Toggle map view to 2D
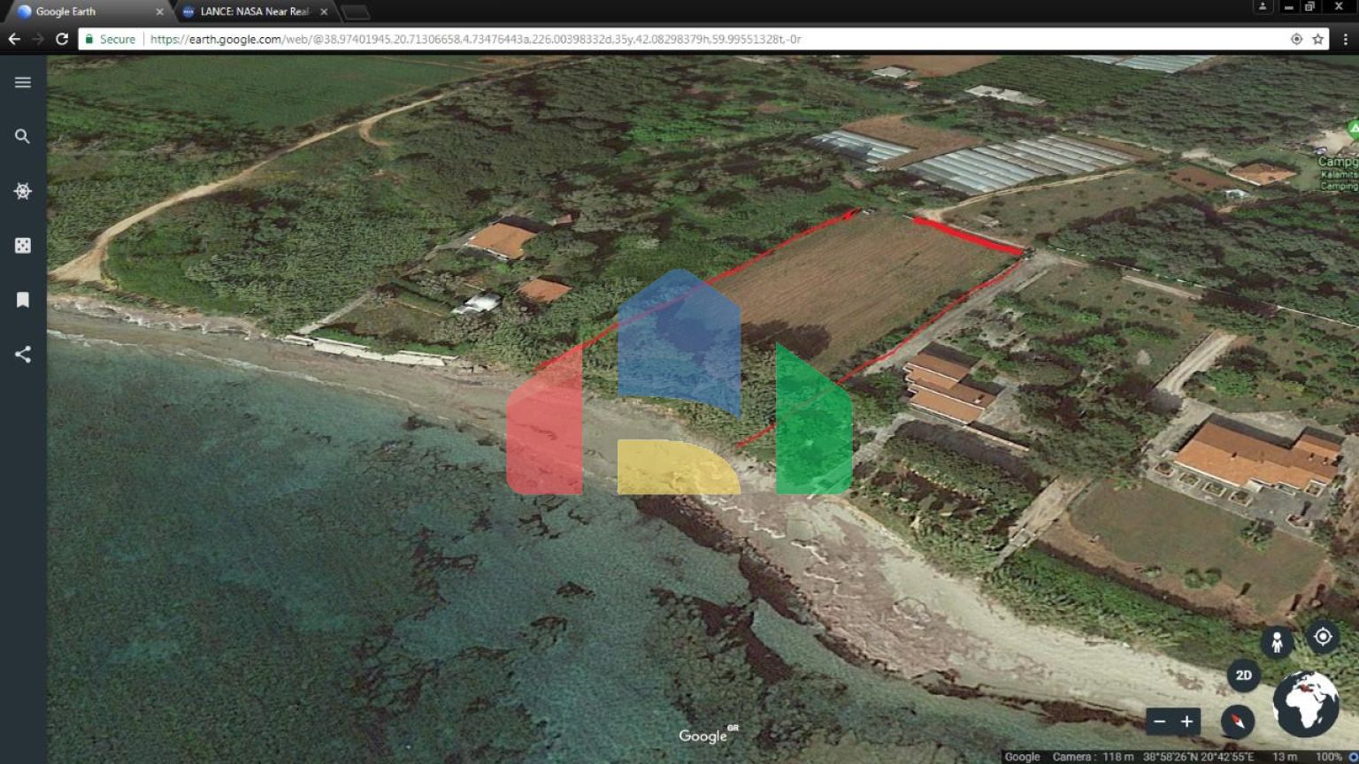This screenshot has width=1359, height=764. [x=1243, y=676]
